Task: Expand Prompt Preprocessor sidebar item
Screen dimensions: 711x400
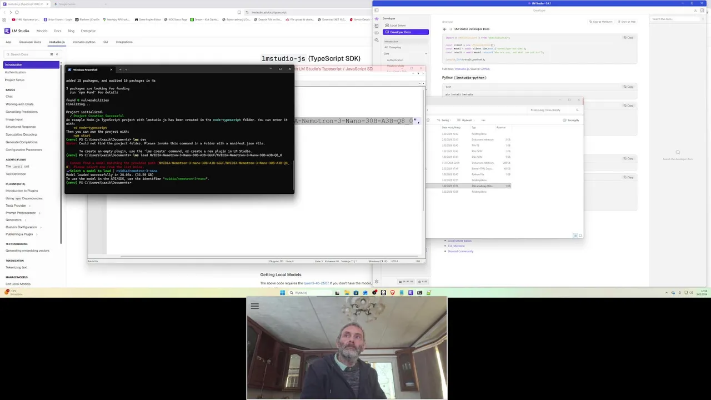Action: click(x=41, y=213)
